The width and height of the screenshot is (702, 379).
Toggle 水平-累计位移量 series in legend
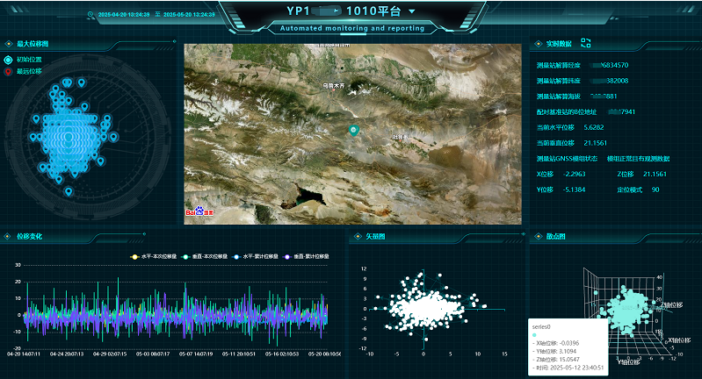point(246,256)
